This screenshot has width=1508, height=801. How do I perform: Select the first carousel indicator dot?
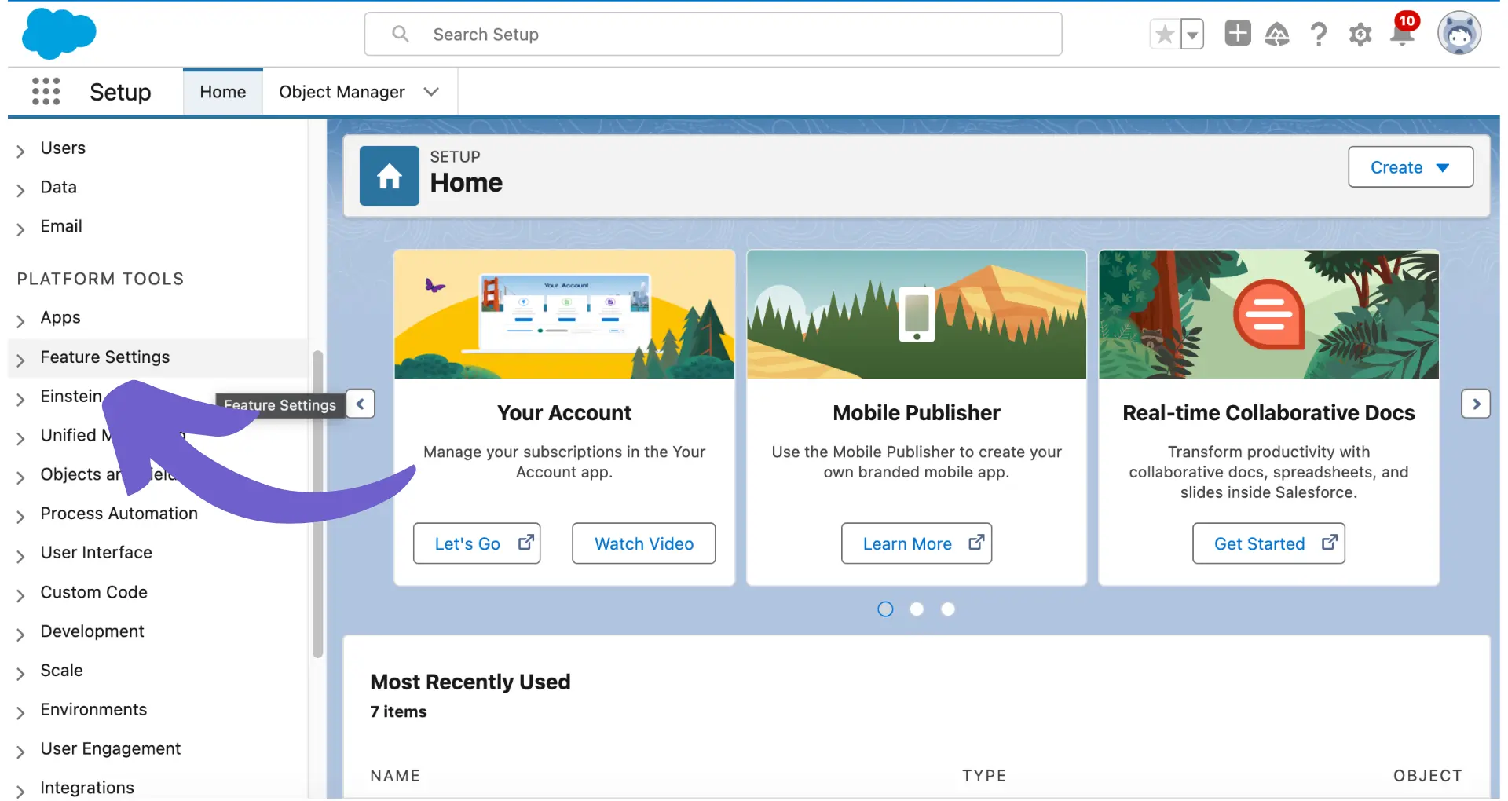point(885,609)
